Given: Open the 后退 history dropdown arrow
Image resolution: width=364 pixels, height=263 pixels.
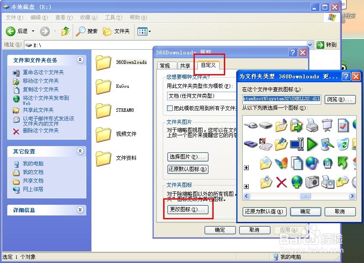Looking at the screenshot, I should tap(33, 31).
